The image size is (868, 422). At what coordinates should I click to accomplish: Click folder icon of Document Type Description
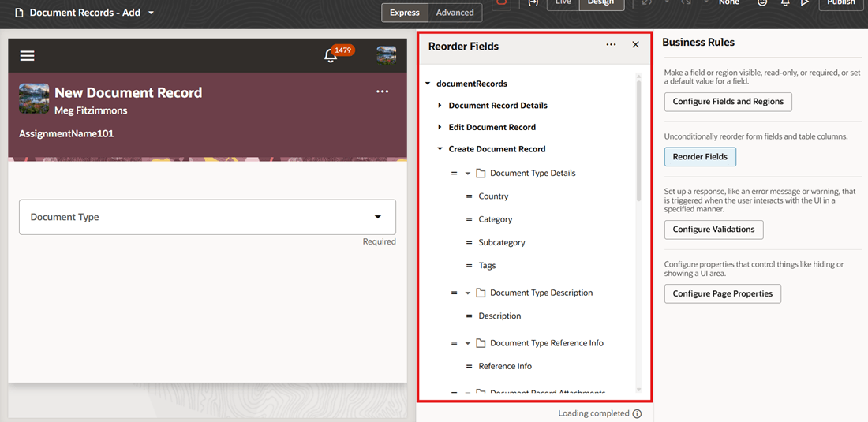(481, 293)
